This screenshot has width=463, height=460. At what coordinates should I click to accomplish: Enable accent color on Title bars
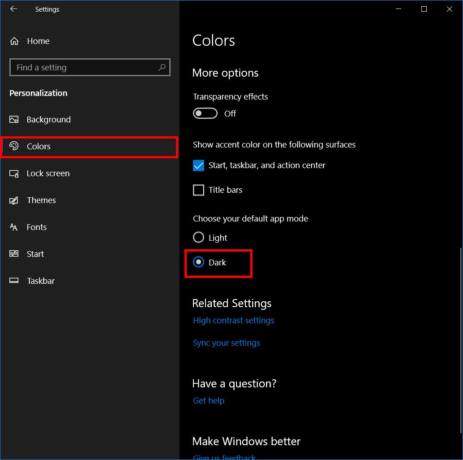click(198, 190)
